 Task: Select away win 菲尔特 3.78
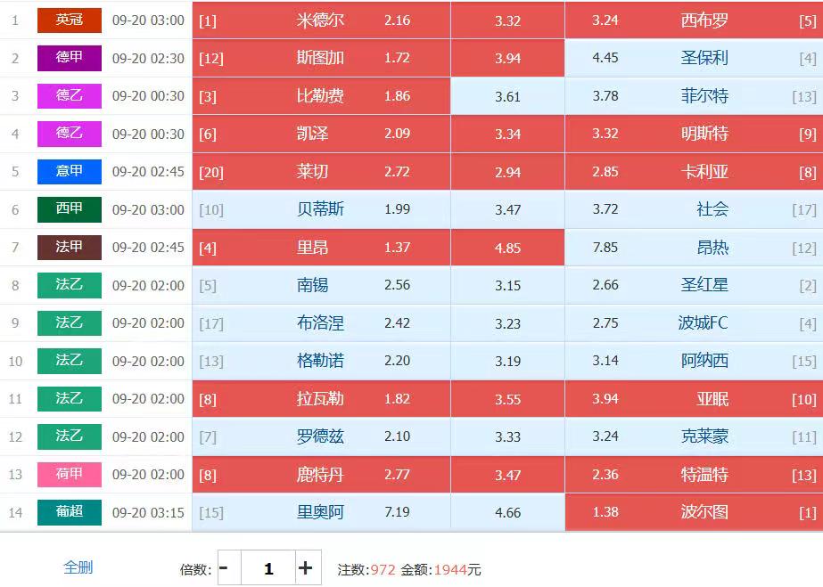pyautogui.click(x=694, y=96)
